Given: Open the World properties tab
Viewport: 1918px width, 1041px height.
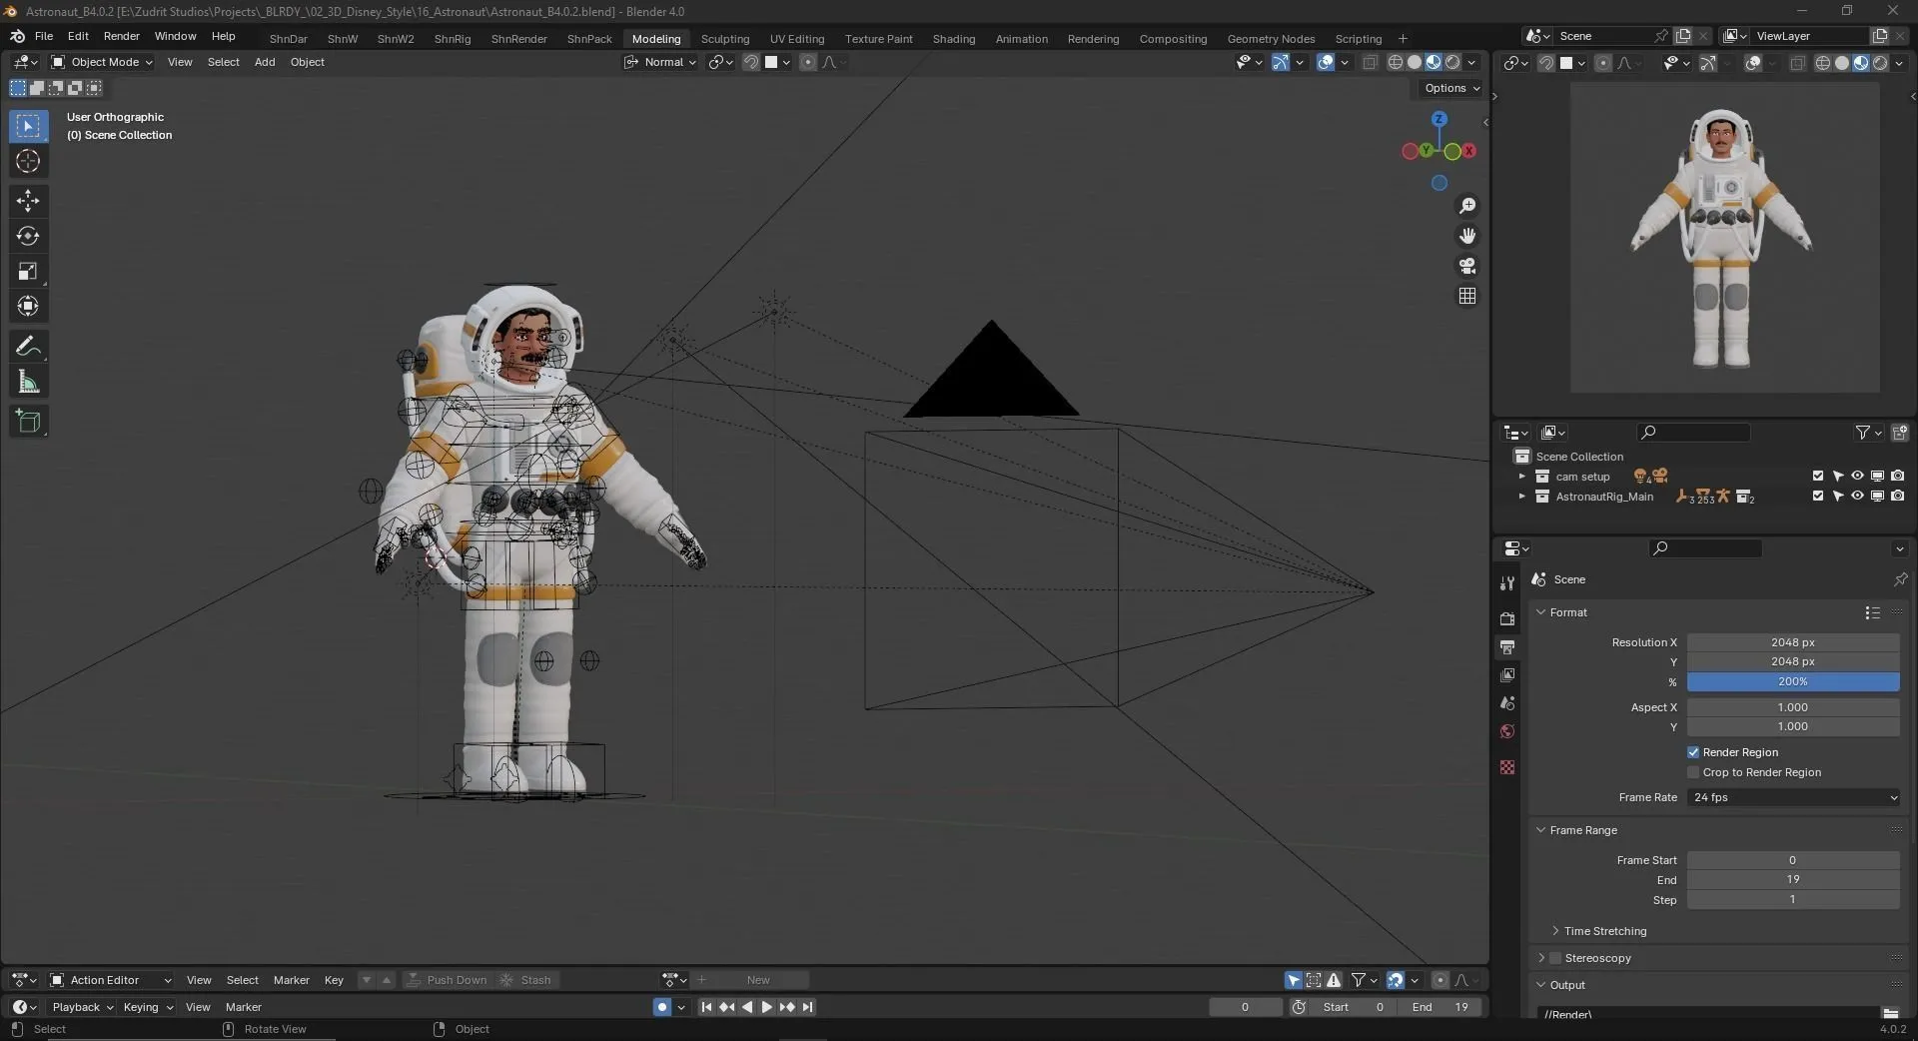Looking at the screenshot, I should pos(1506,730).
